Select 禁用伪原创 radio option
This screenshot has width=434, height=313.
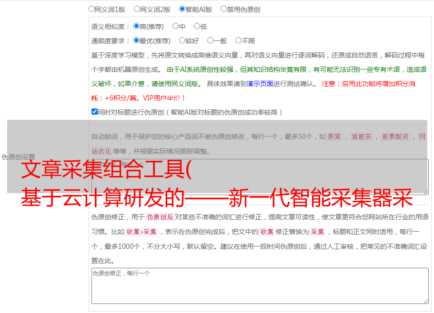click(223, 9)
